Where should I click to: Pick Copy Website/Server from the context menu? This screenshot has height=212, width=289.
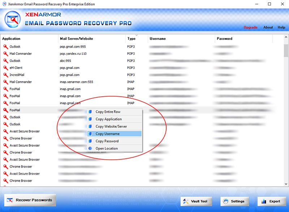115,127
